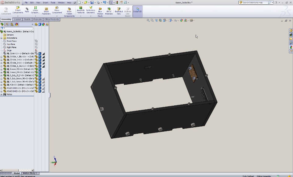Open Linear Component Pattern tool
The height and width of the screenshot is (177, 293).
(x=35, y=10)
